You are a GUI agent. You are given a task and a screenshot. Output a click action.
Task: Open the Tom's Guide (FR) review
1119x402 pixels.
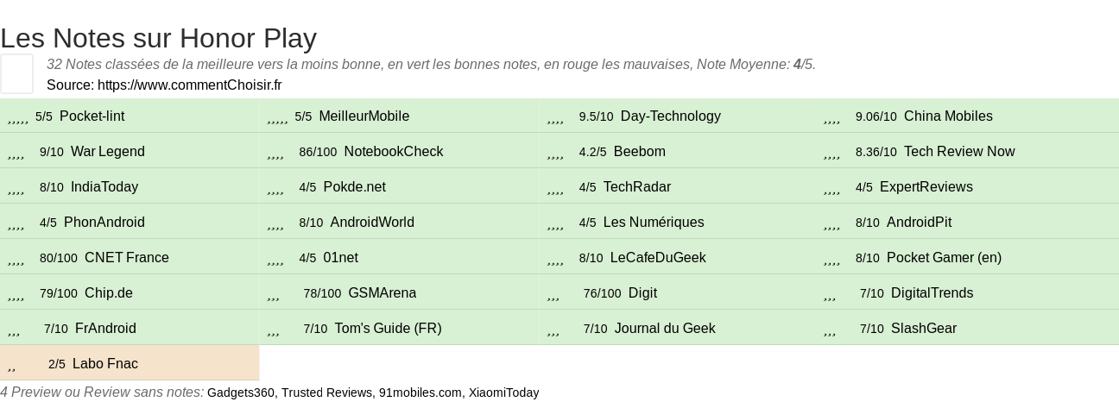tap(388, 329)
